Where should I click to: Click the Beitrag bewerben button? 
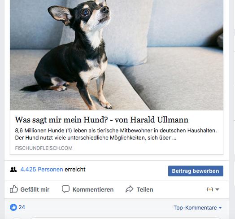(x=196, y=171)
